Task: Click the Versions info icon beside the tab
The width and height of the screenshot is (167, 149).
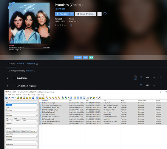Action: click(x=37, y=64)
